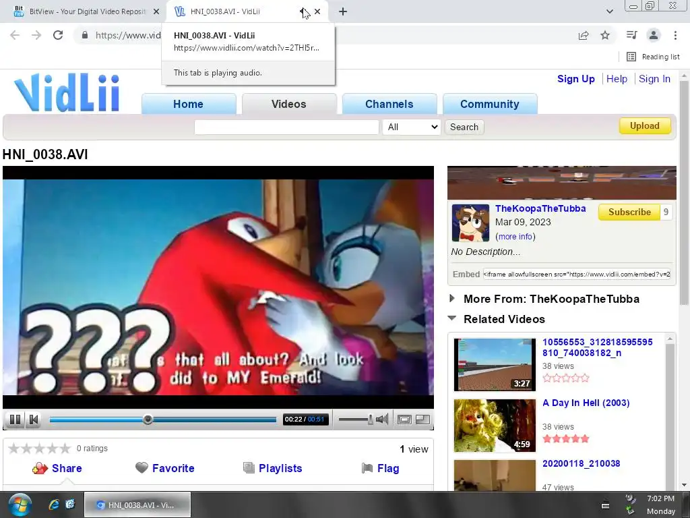Click the site padlock icon
This screenshot has height=518, width=690.
tap(85, 35)
